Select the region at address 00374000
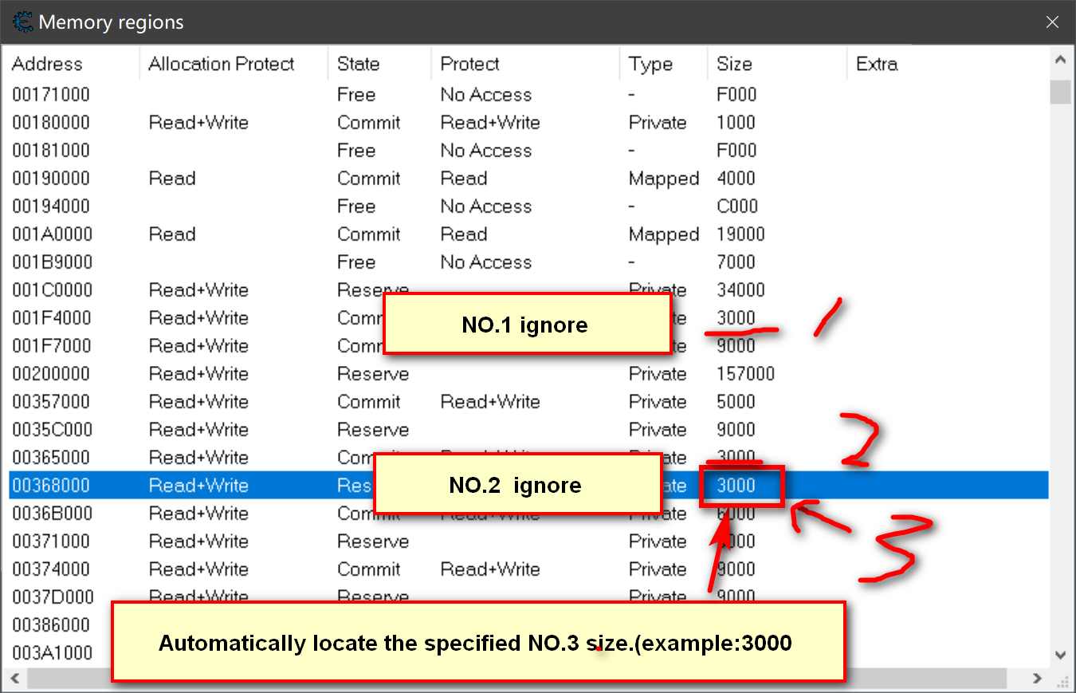1076x693 pixels. [x=51, y=569]
